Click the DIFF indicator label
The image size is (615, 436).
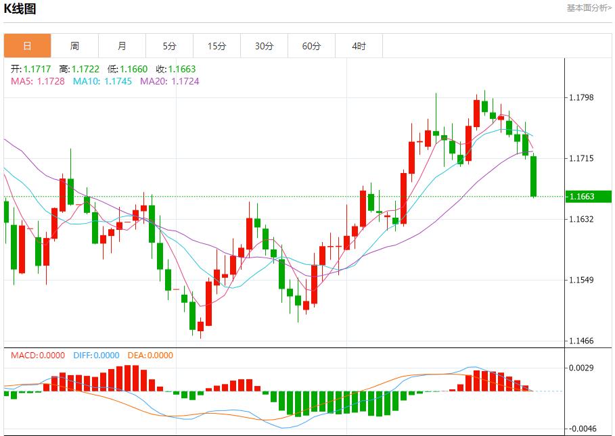tap(95, 356)
